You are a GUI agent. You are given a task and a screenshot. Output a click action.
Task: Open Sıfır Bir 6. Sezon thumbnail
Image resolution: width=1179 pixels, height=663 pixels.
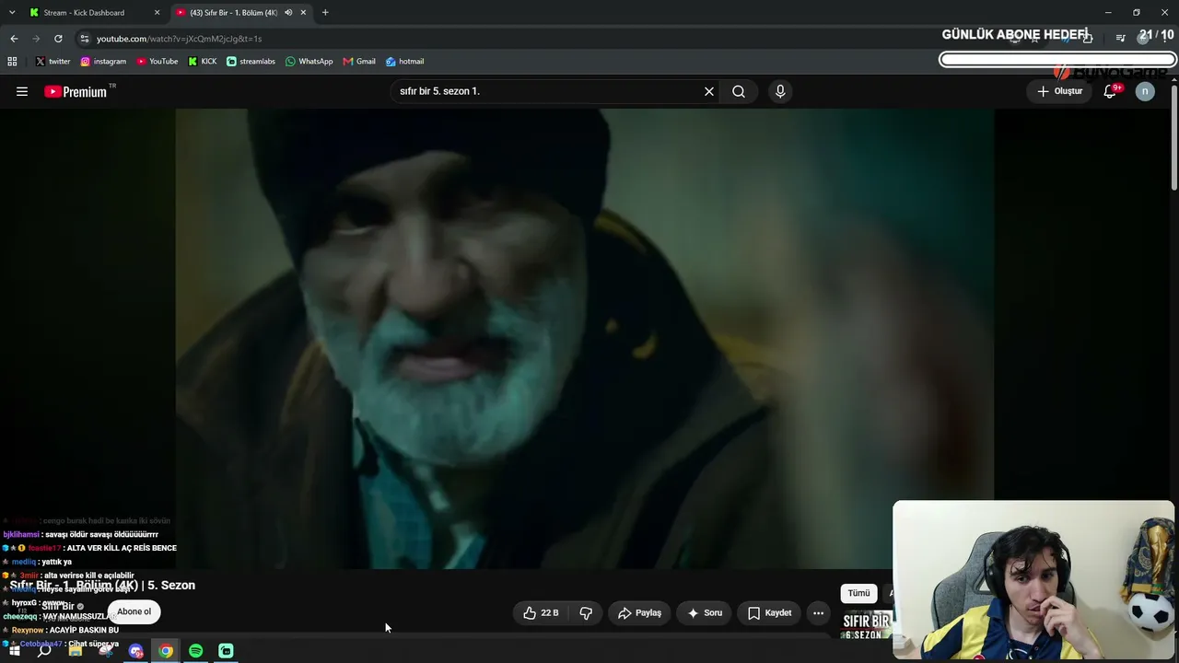pos(867,625)
